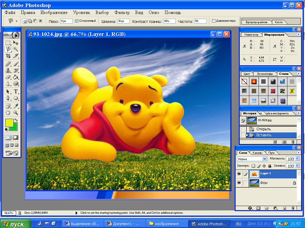Switch to the Экземпляры tab
Screen dimensions: 305x228
point(265,74)
